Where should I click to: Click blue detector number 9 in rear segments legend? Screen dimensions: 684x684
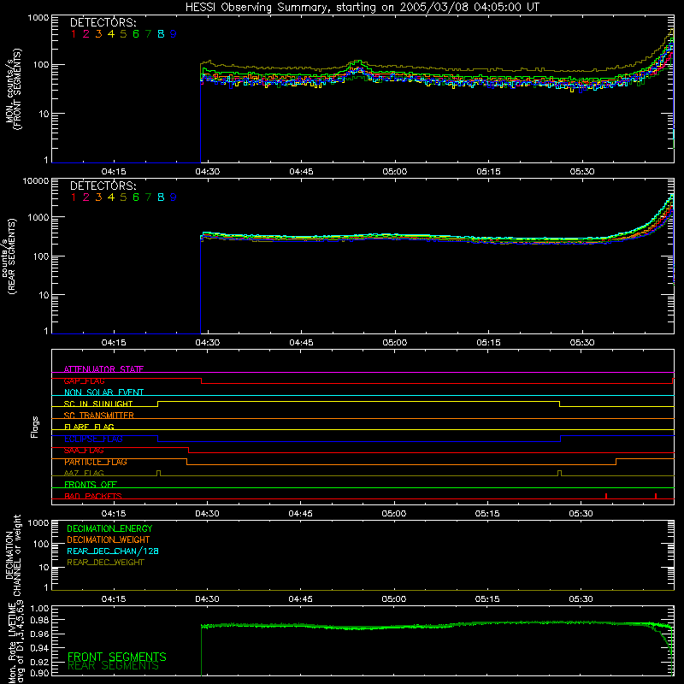coord(174,198)
